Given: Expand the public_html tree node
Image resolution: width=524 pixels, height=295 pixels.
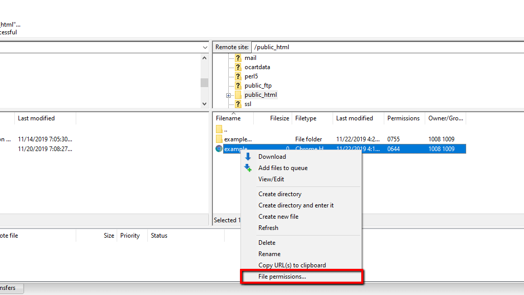Looking at the screenshot, I should click(229, 95).
